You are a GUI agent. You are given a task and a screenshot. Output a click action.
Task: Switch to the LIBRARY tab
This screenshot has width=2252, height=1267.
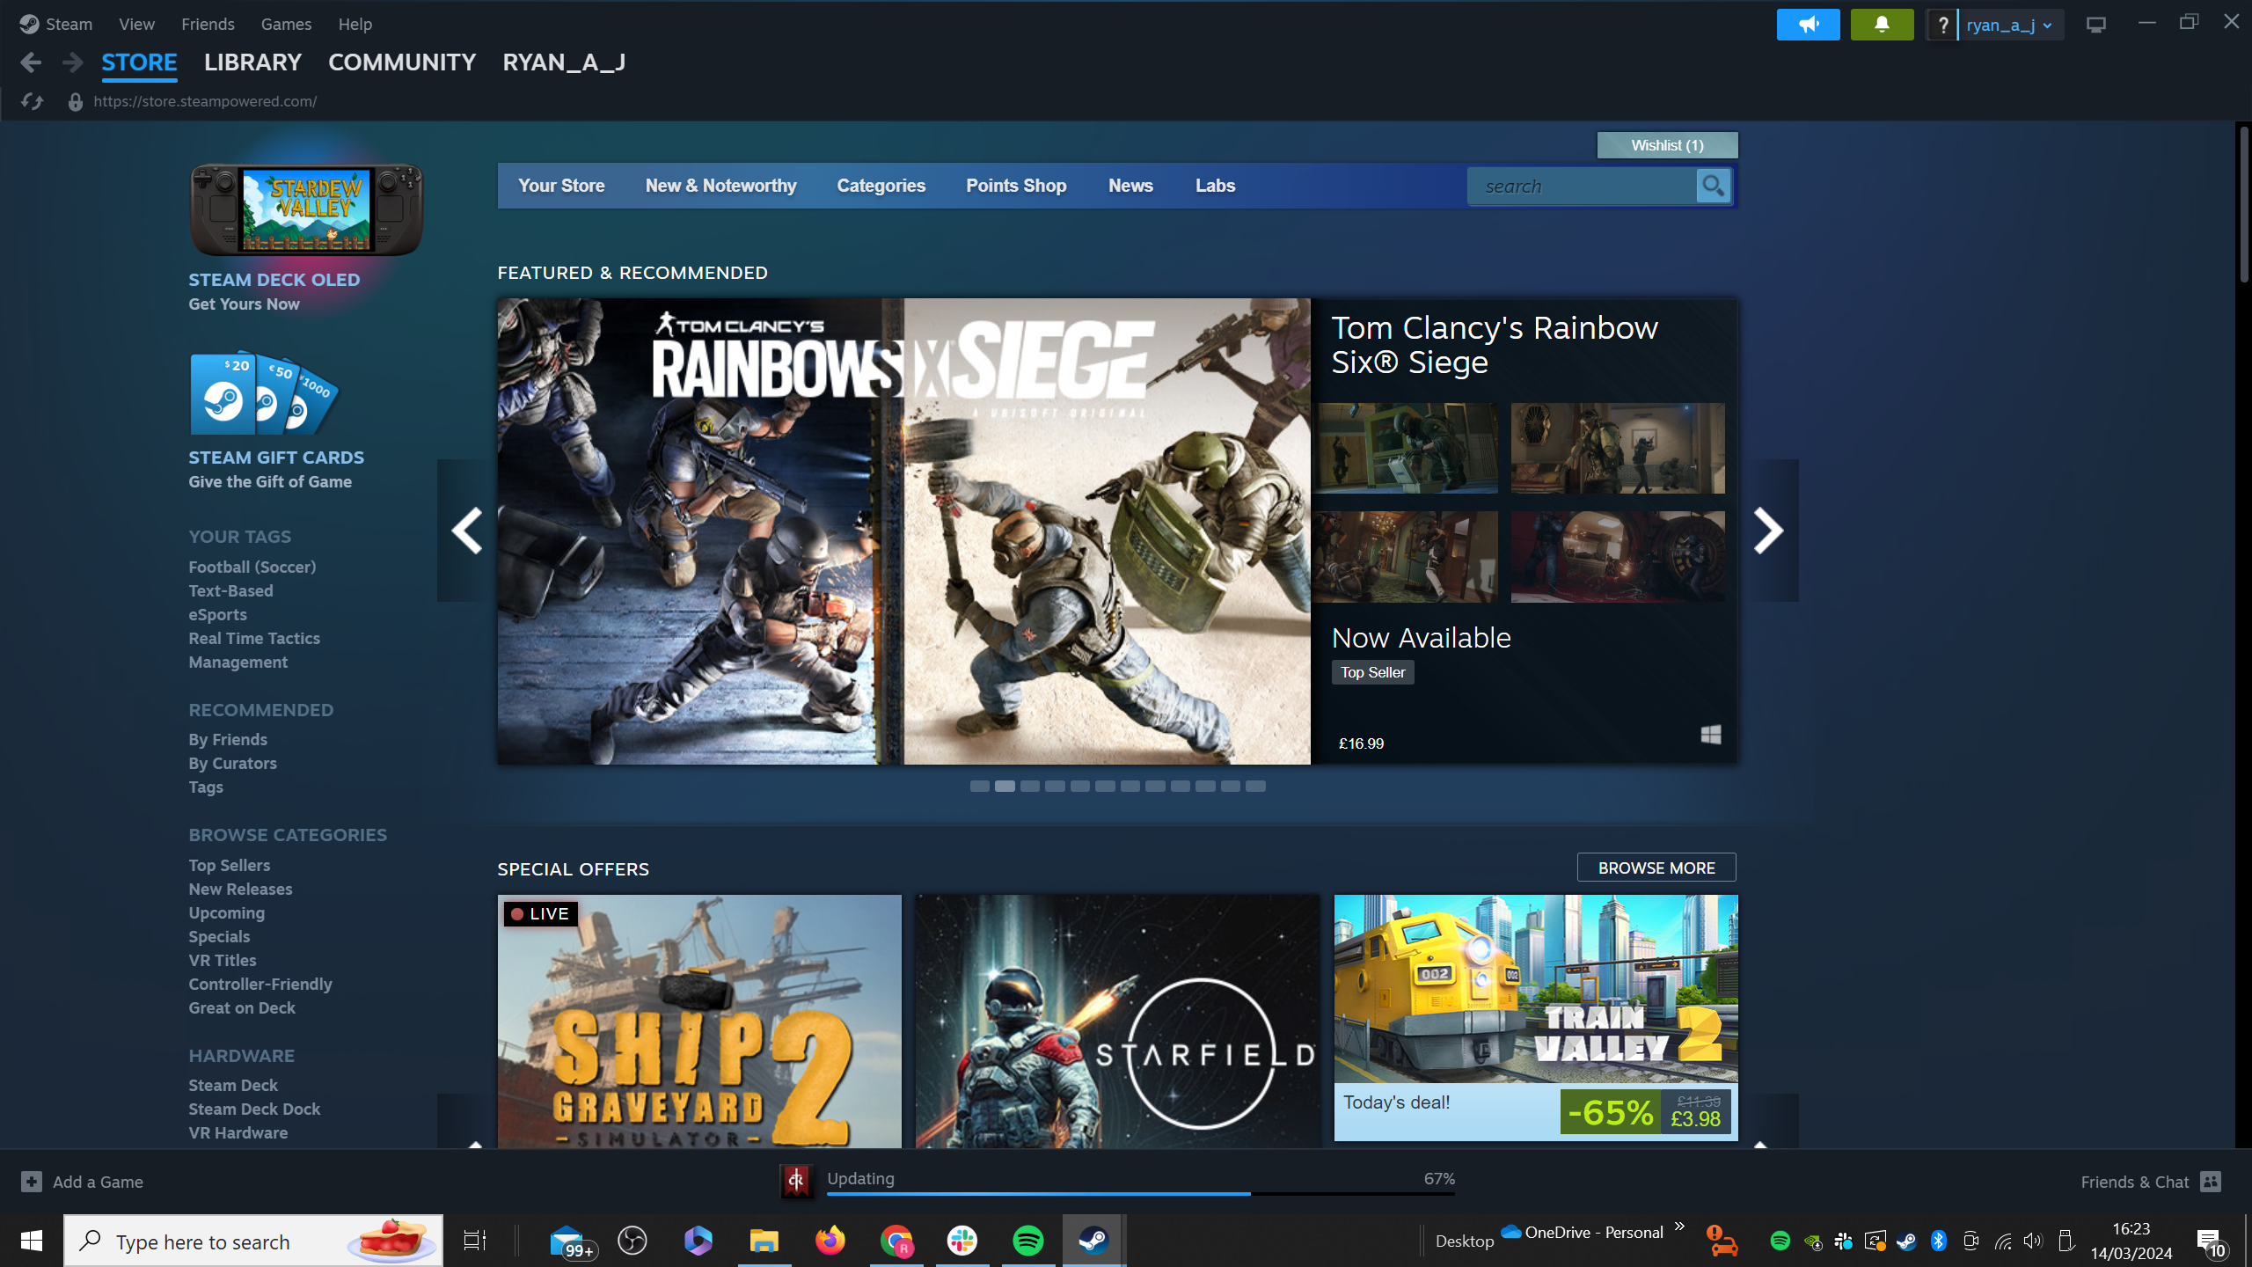click(252, 62)
